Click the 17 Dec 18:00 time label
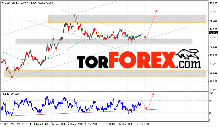The height and width of the screenshot is (127, 219). pos(126,124)
